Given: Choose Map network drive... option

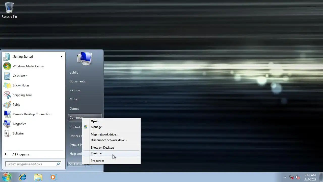Looking at the screenshot, I should [x=111, y=134].
